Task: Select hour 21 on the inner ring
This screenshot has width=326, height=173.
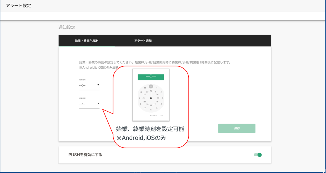Action: tap(144, 98)
